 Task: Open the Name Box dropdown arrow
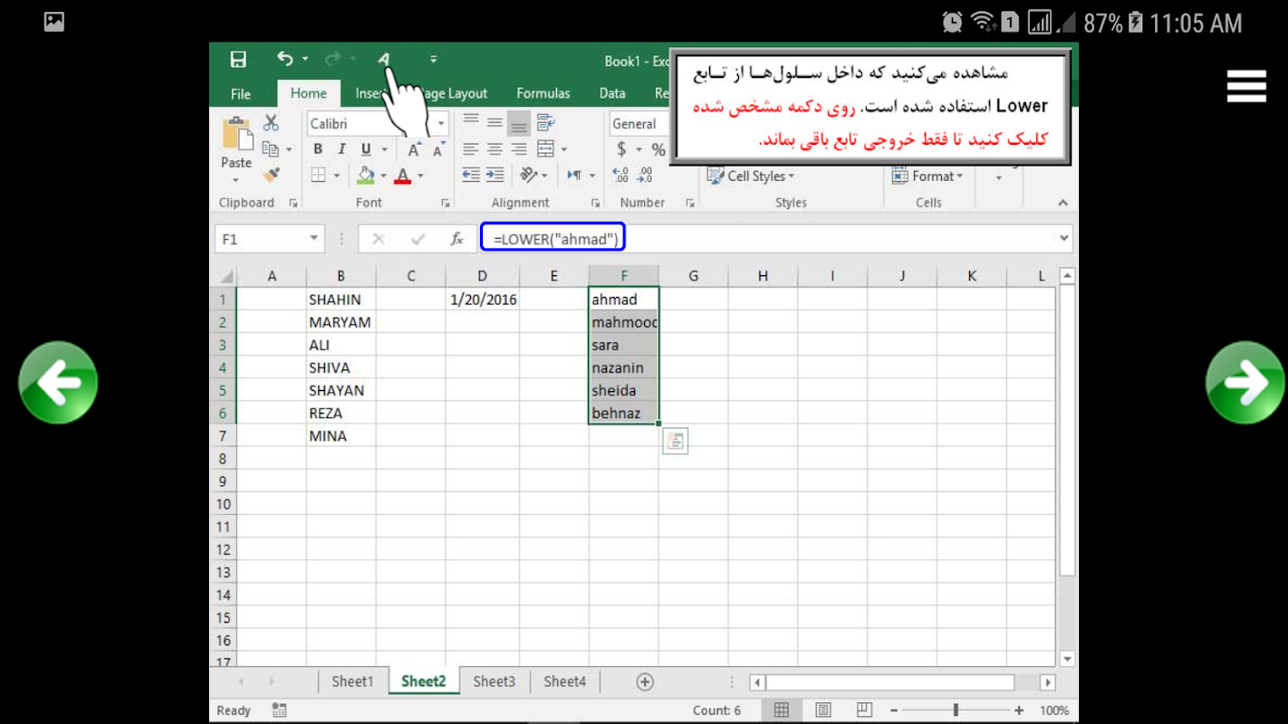click(314, 239)
